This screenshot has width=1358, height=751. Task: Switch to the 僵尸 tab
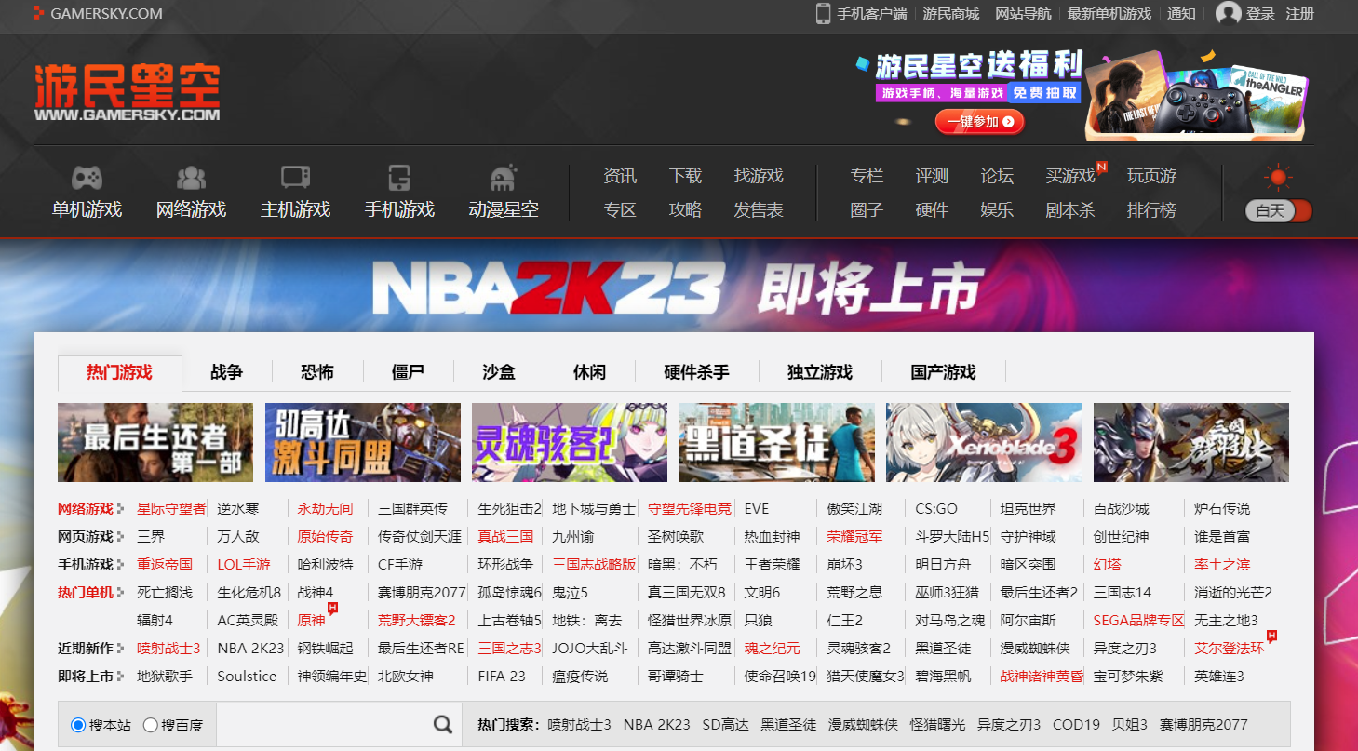click(408, 372)
